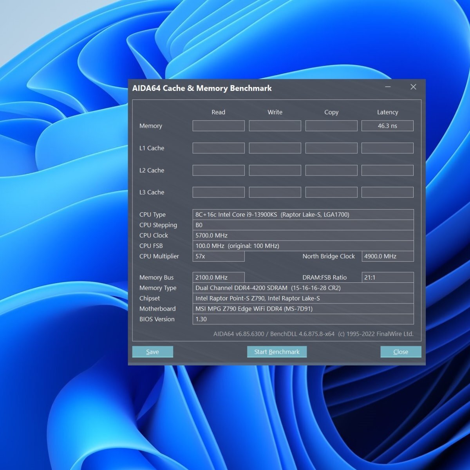Click the L2 Cache Copy field
470x470 pixels.
pos(331,170)
